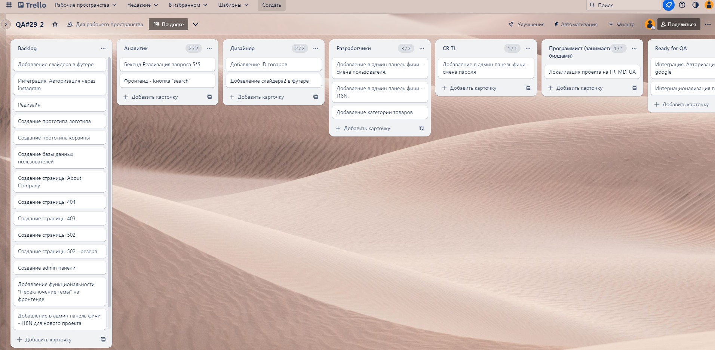The width and height of the screenshot is (715, 350).
Task: Open the notifications icon in the header
Action: [669, 5]
